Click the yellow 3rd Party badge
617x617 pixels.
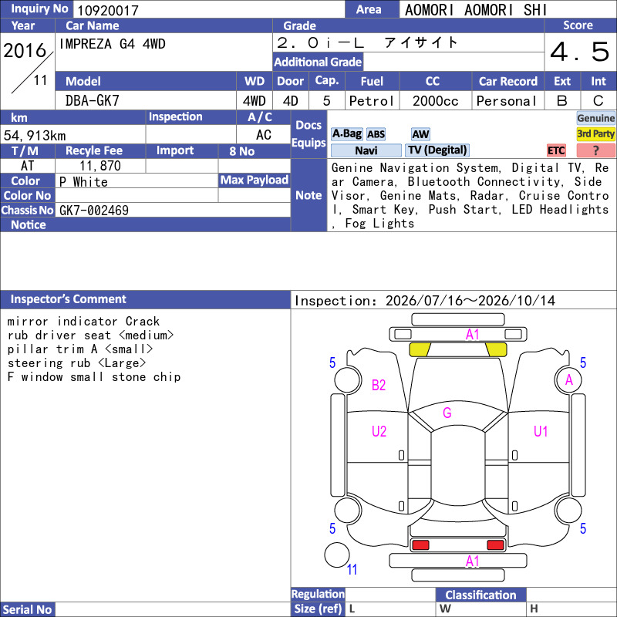tap(595, 134)
